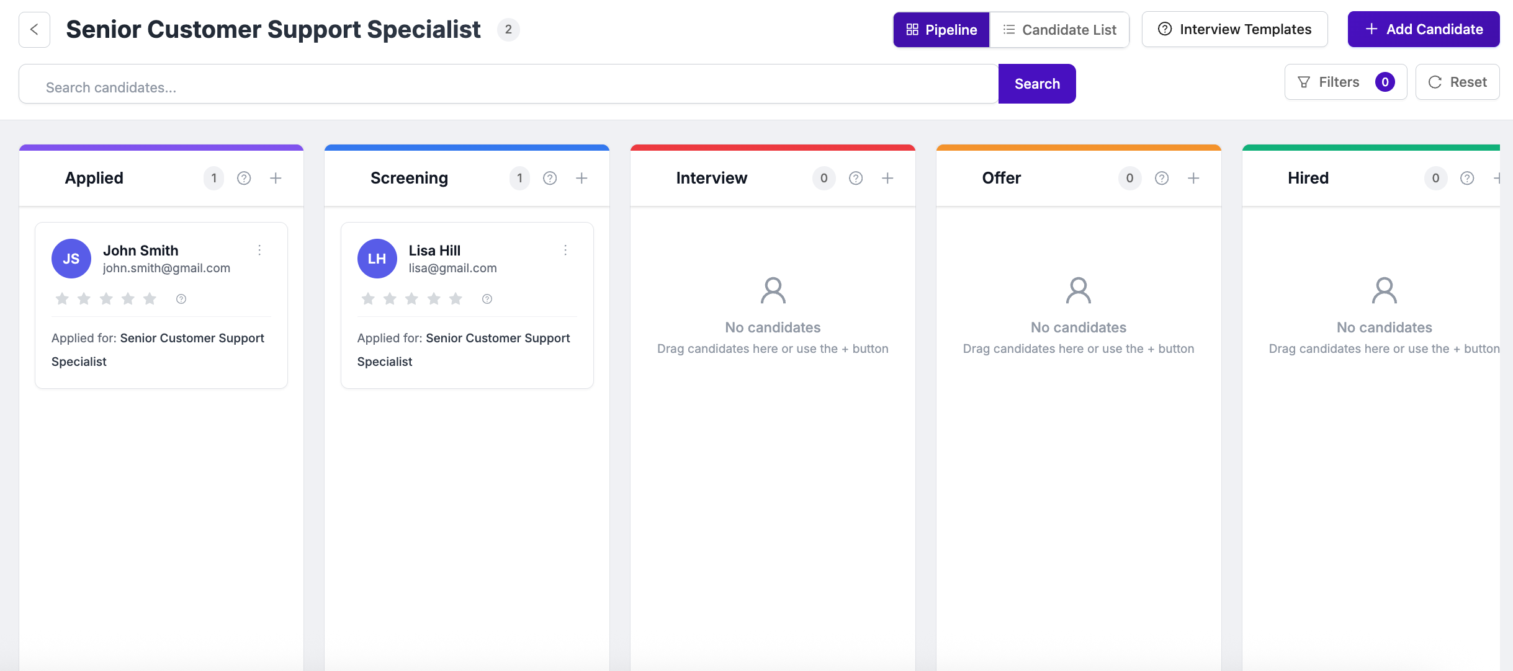Screen dimensions: 1513x671
Task: Open the help icon in the Applied column
Action: click(x=245, y=178)
